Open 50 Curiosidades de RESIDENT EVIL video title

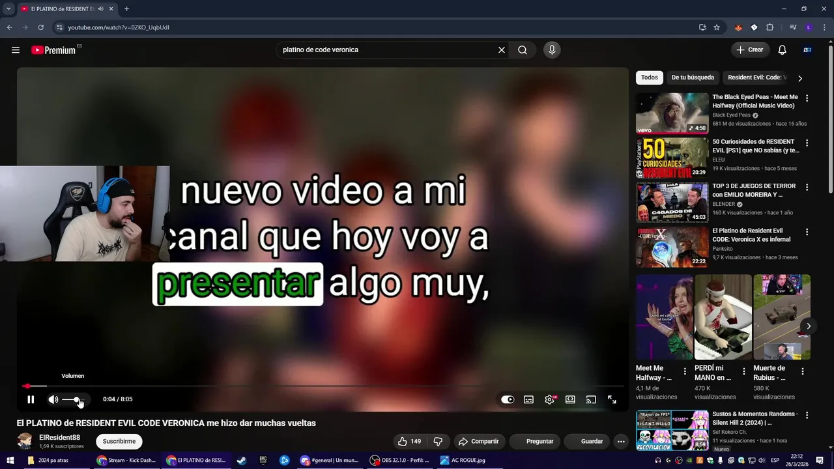(x=756, y=146)
